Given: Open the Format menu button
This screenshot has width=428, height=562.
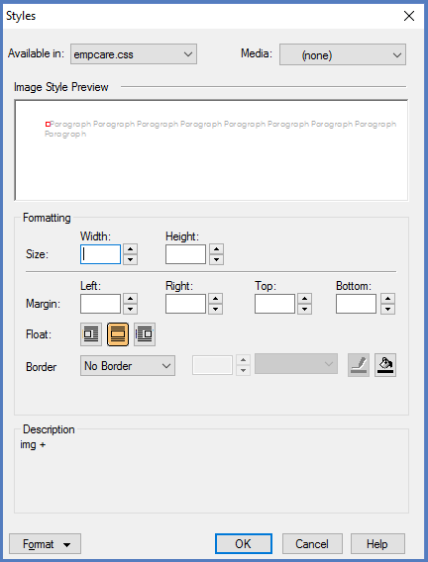Looking at the screenshot, I should [x=45, y=544].
